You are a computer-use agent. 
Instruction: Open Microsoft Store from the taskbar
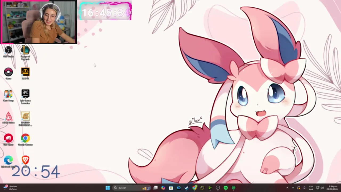click(x=171, y=188)
